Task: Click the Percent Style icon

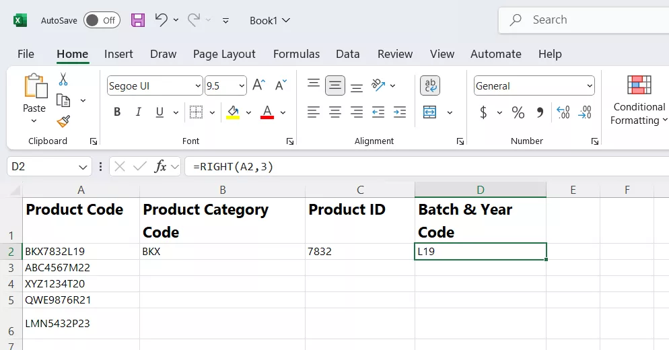Action: pos(518,112)
